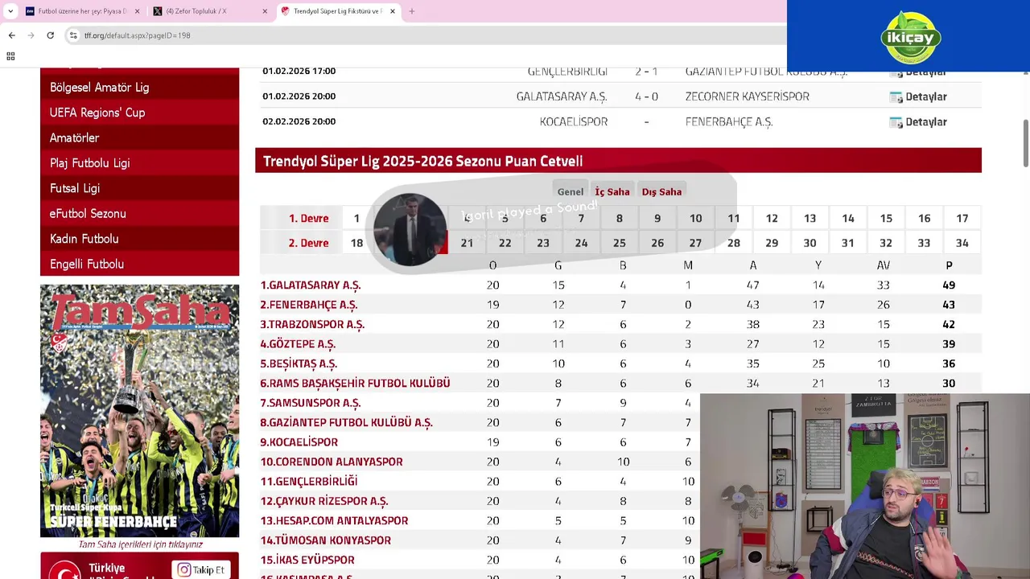This screenshot has height=579, width=1030.
Task: Click '02.02.2026 20:00' match date
Action: [x=299, y=122]
